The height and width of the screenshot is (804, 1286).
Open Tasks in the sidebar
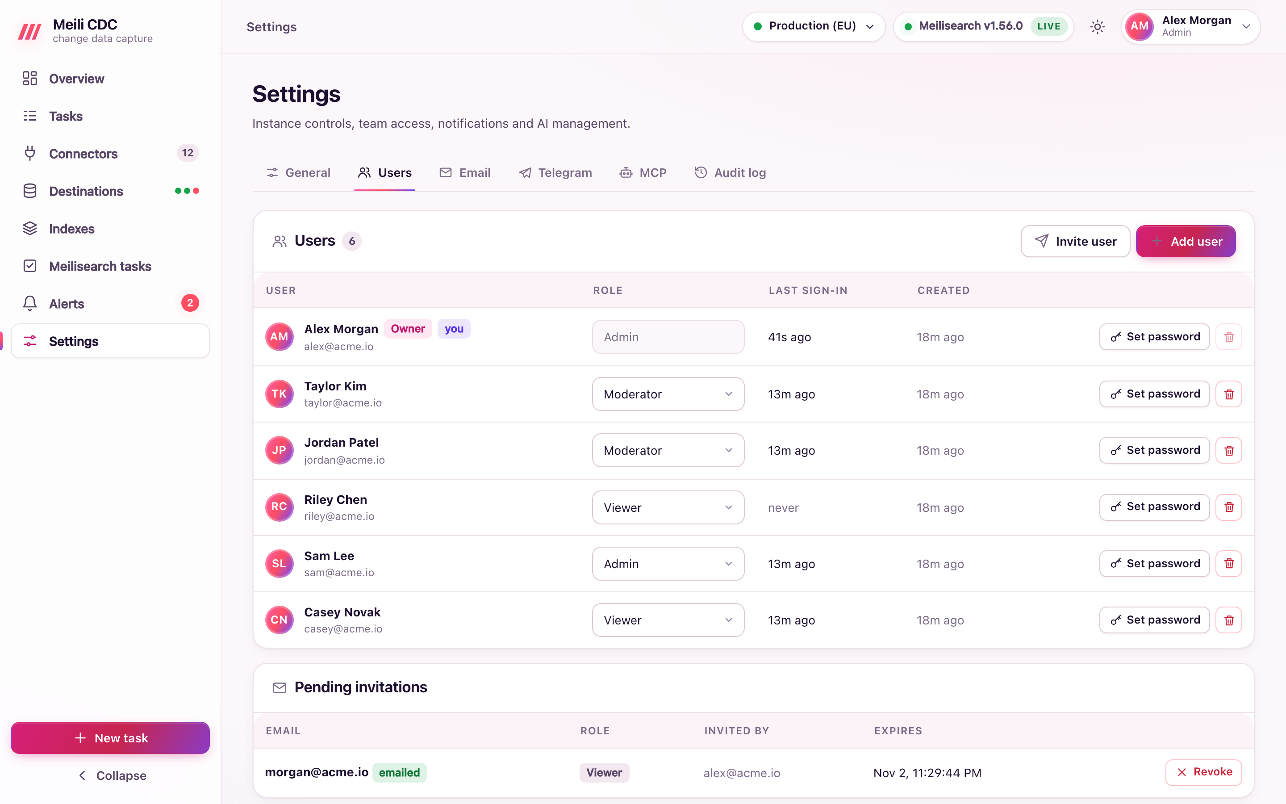tap(110, 116)
